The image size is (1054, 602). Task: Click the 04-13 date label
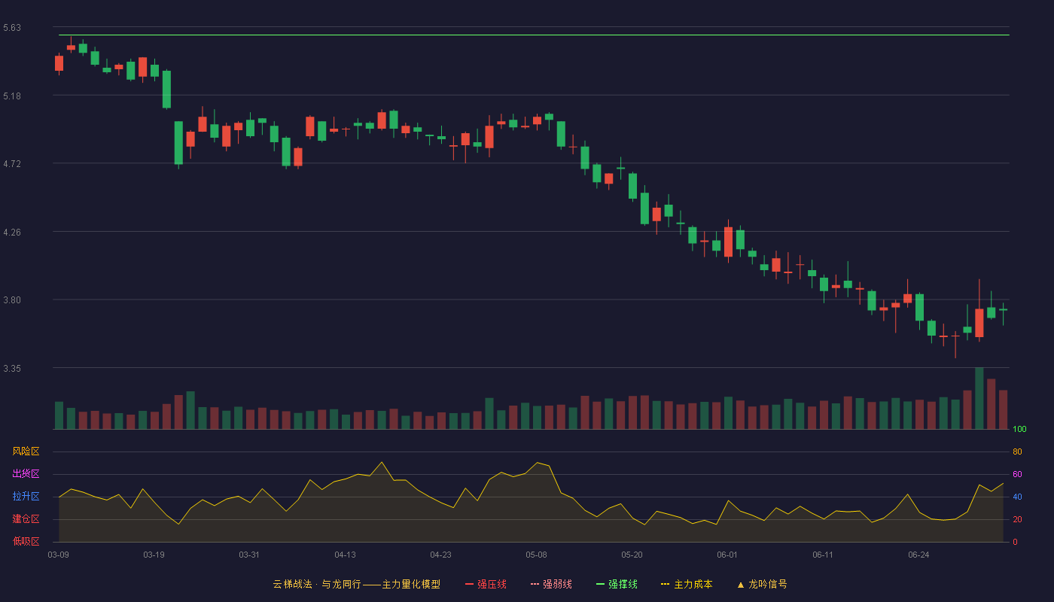click(345, 555)
